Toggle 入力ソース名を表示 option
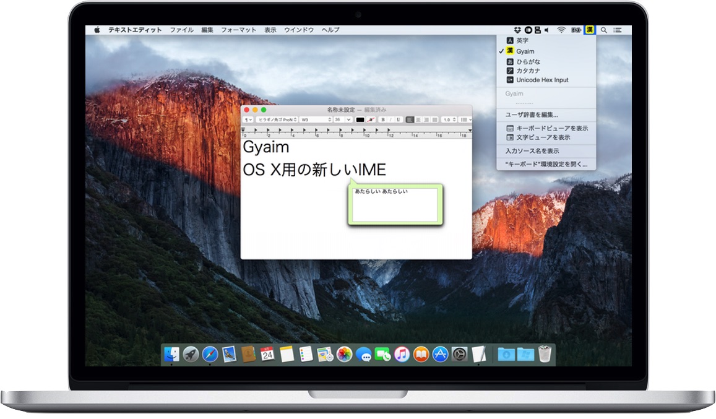The image size is (716, 419). (546, 151)
